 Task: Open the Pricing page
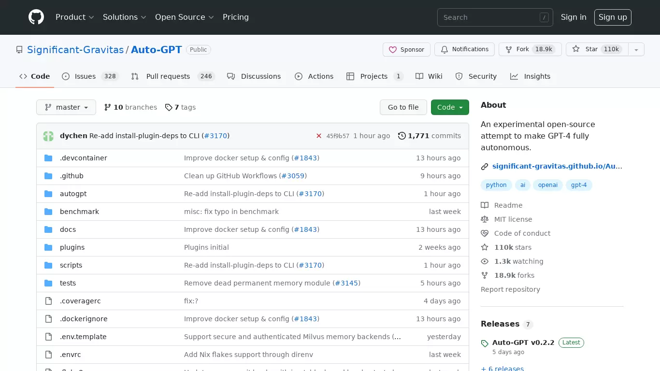click(x=236, y=17)
